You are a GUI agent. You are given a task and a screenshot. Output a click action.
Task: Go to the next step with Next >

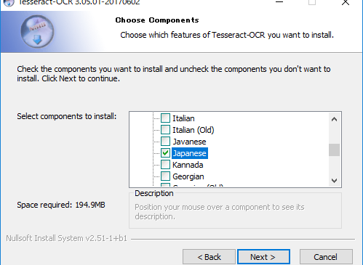pos(263,257)
